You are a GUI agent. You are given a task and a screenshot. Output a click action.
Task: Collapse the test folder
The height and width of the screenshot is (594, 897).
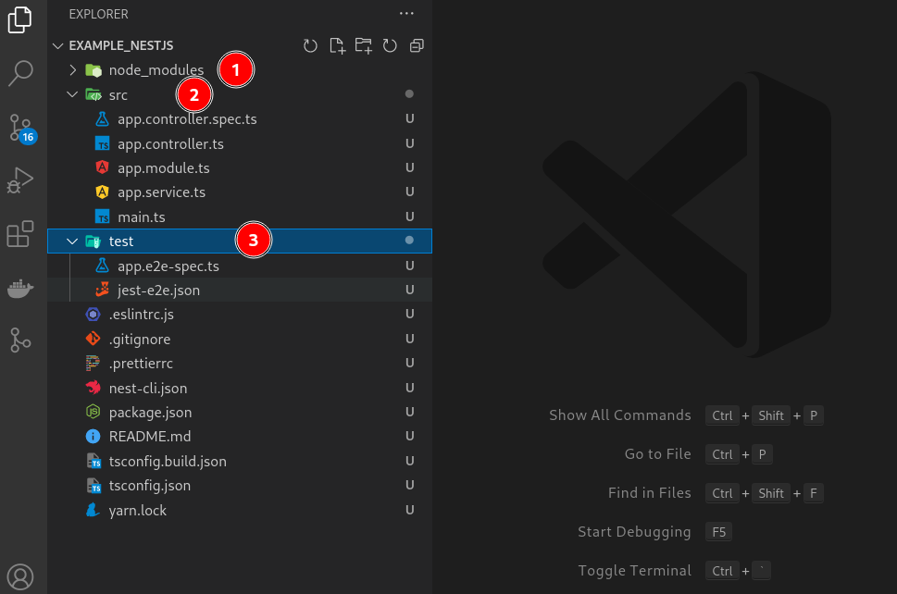click(72, 240)
